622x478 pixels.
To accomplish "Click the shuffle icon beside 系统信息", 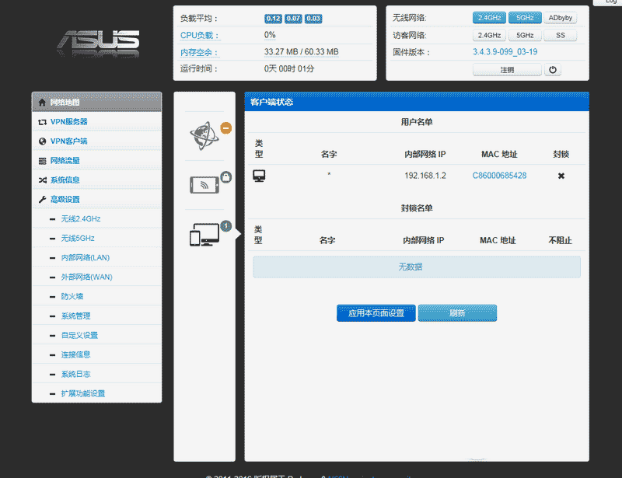I will (42, 180).
